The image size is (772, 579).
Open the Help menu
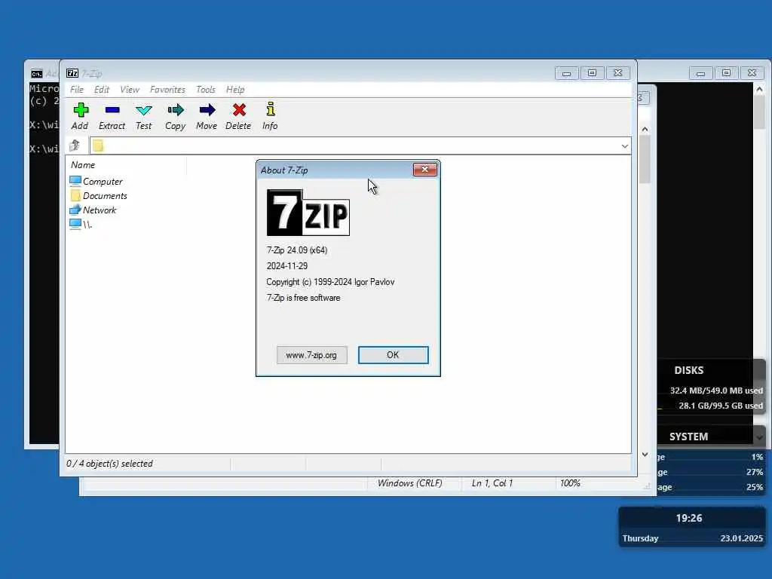(x=235, y=90)
